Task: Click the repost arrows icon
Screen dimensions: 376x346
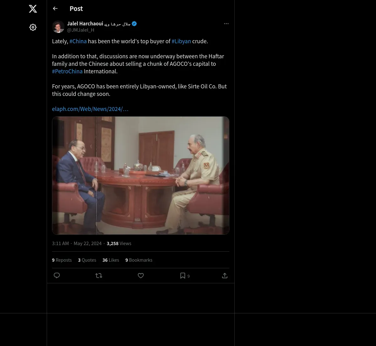Action: [99, 275]
